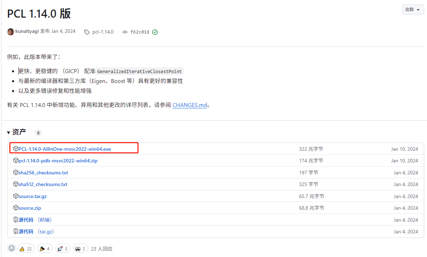Screen dimensions: 427x257
Task: Click the package icon beside sha256_checksums.txt
Action: pos(16,172)
